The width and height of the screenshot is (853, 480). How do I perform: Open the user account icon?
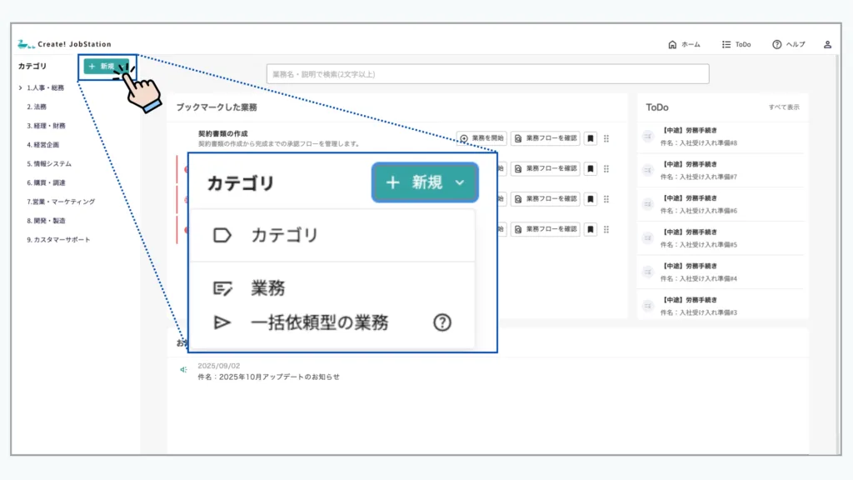(x=827, y=44)
